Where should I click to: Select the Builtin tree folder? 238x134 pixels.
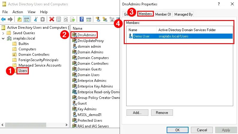tap(23, 44)
